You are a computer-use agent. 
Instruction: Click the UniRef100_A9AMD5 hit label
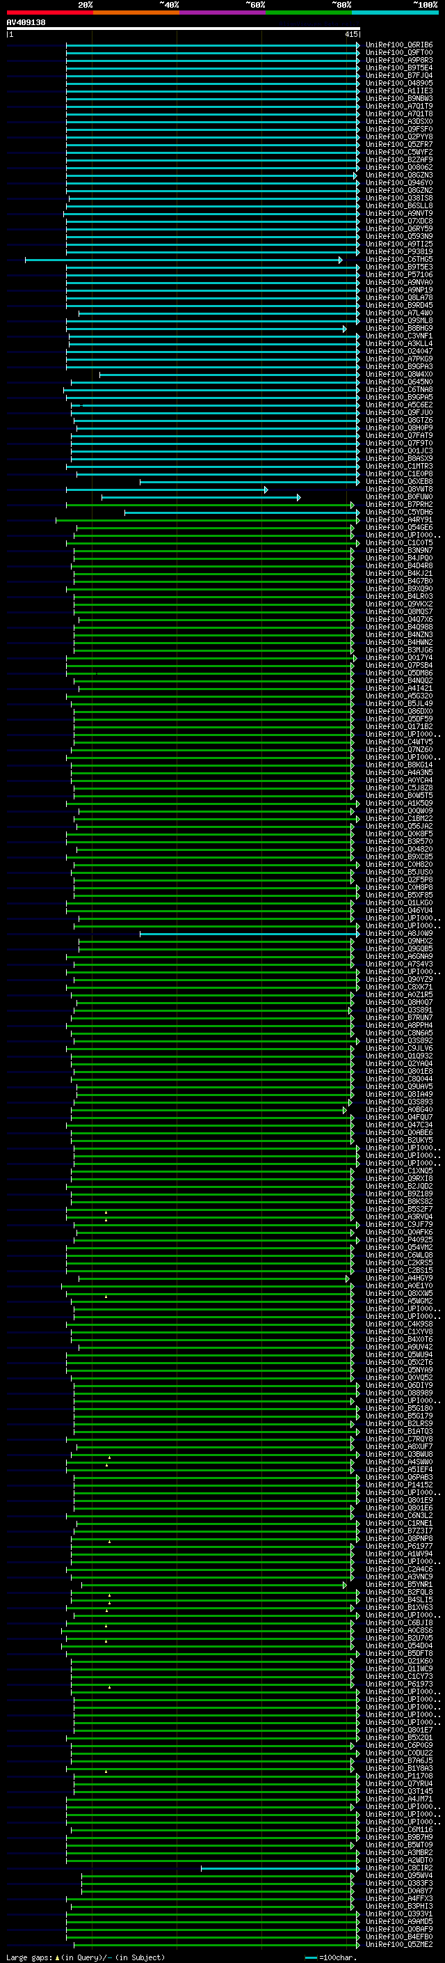(399, 1921)
